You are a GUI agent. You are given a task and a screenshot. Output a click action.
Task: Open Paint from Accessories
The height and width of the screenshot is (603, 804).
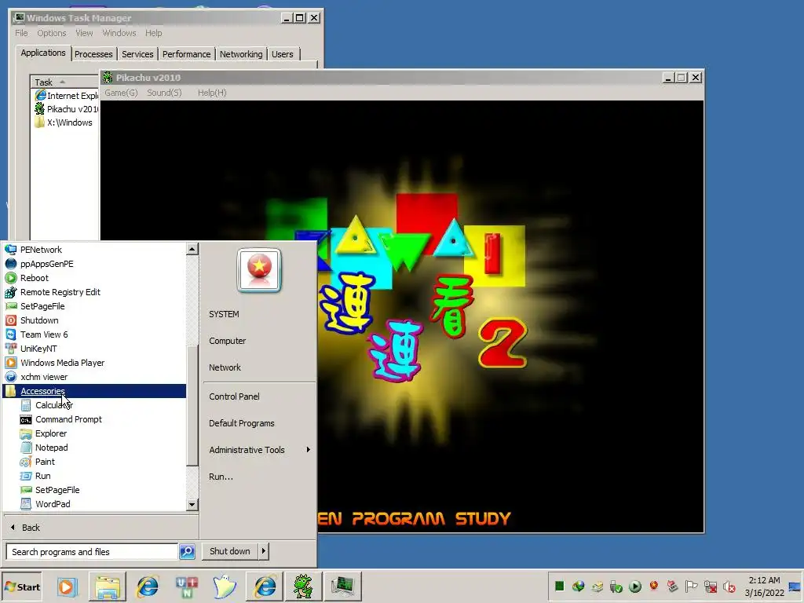[x=45, y=462]
